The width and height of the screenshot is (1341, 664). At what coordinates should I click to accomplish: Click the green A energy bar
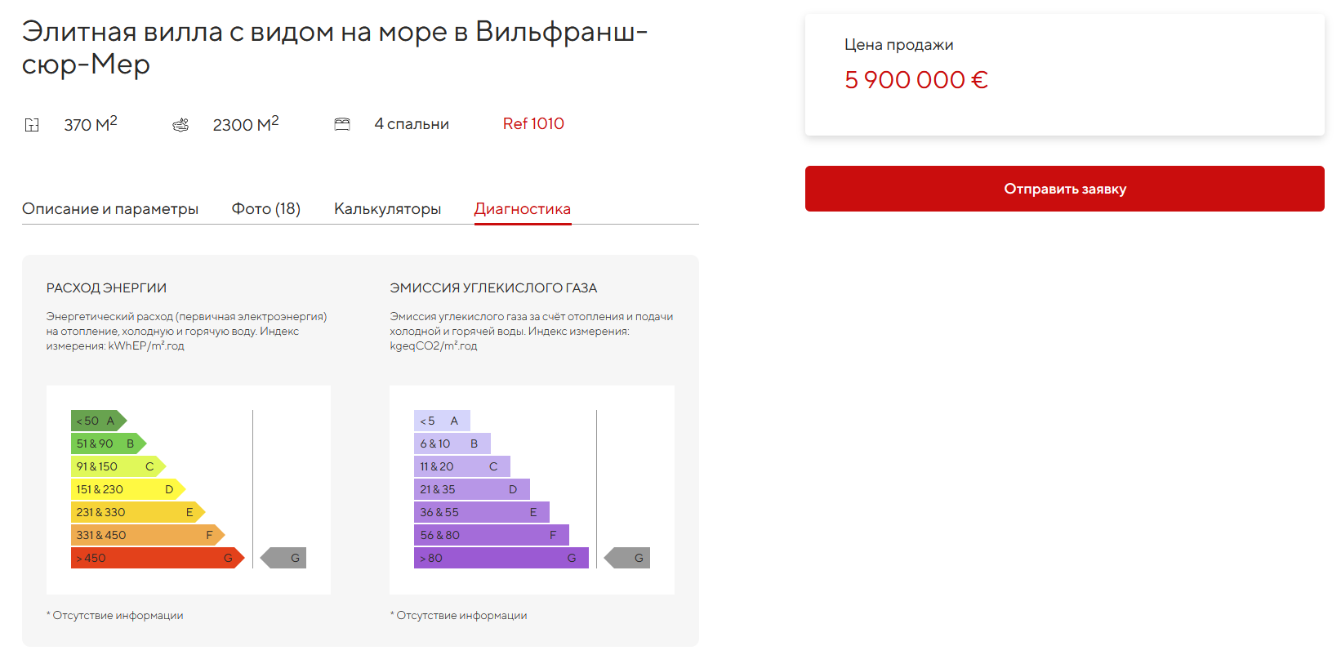(97, 421)
